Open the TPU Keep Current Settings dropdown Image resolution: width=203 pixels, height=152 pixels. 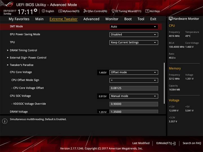coord(134,43)
